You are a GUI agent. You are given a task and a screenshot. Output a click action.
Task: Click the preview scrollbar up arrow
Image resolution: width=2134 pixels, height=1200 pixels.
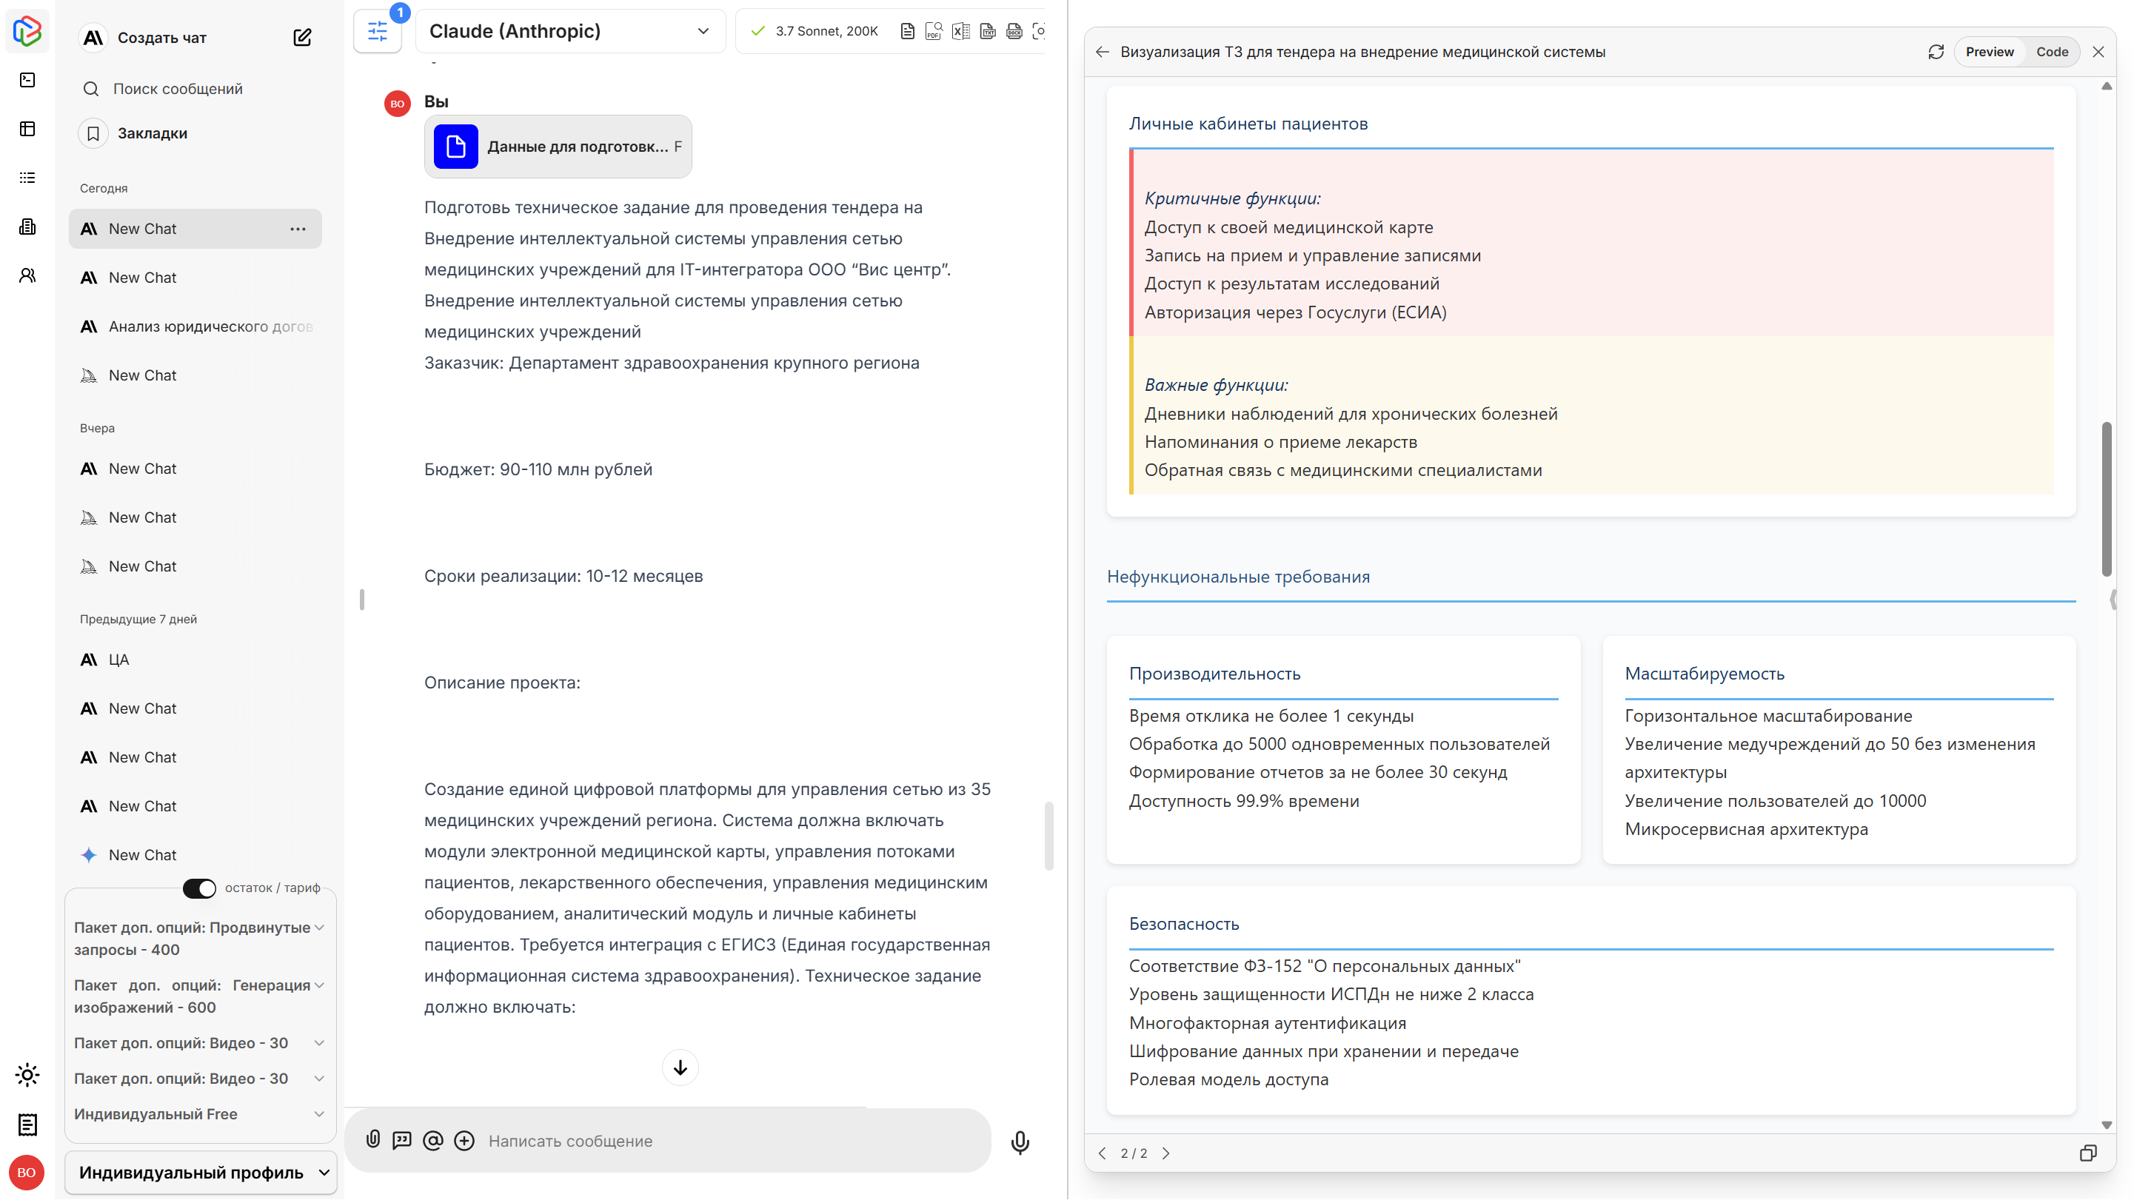(x=2106, y=86)
